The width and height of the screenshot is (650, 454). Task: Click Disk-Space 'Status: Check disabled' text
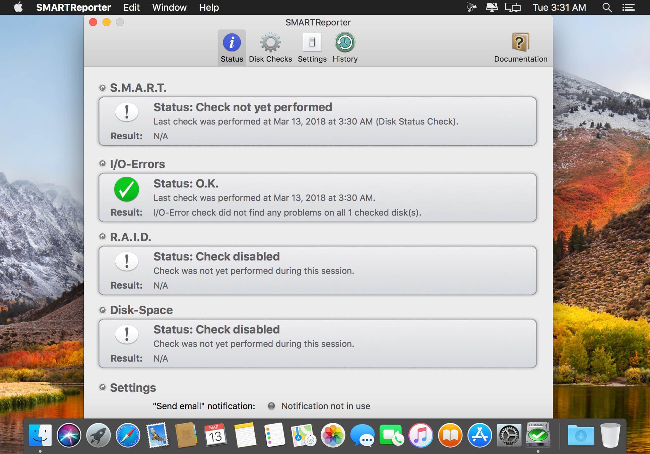coord(216,329)
